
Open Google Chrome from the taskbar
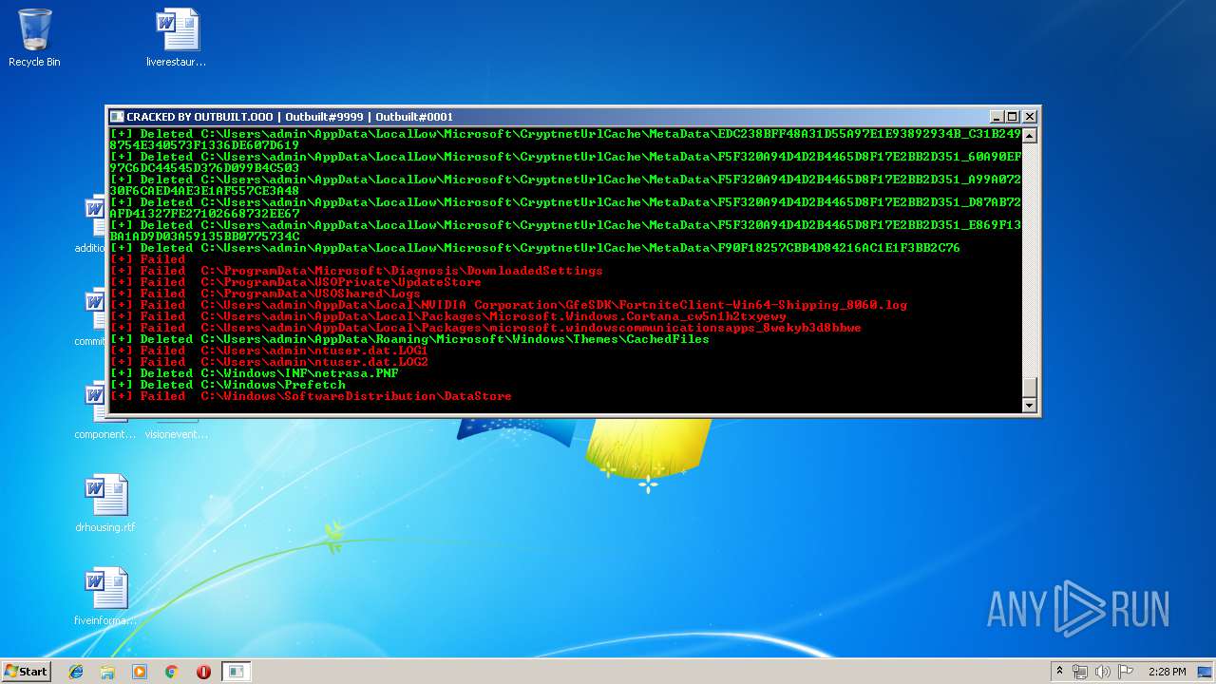pyautogui.click(x=171, y=672)
